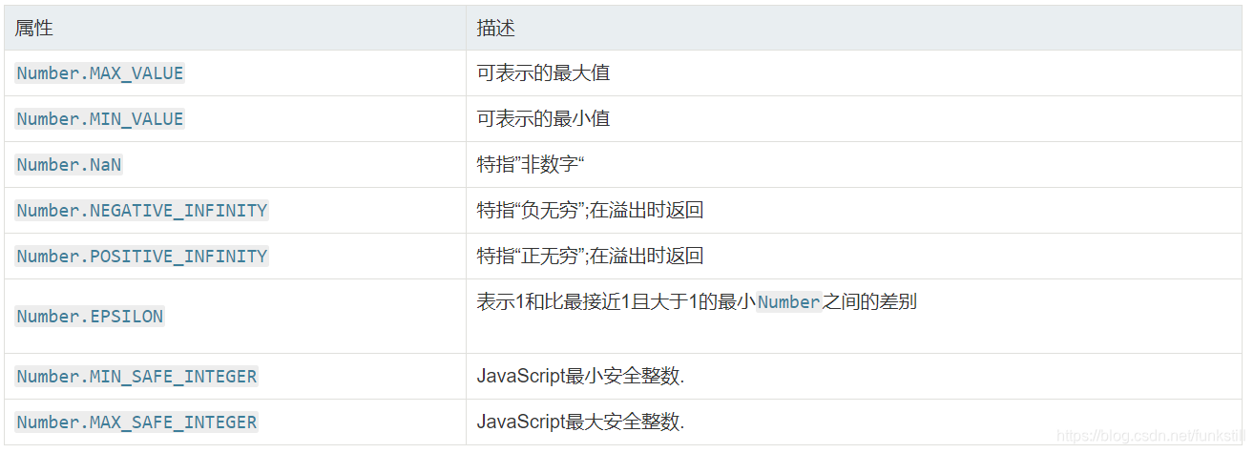Click the 负无穷 overflow description text
1254x453 pixels.
(591, 211)
